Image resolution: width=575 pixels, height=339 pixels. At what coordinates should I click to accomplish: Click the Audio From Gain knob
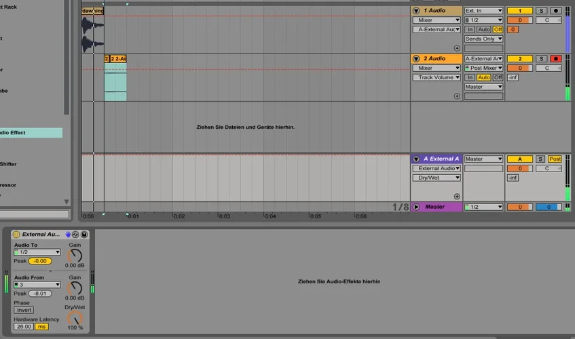(75, 288)
